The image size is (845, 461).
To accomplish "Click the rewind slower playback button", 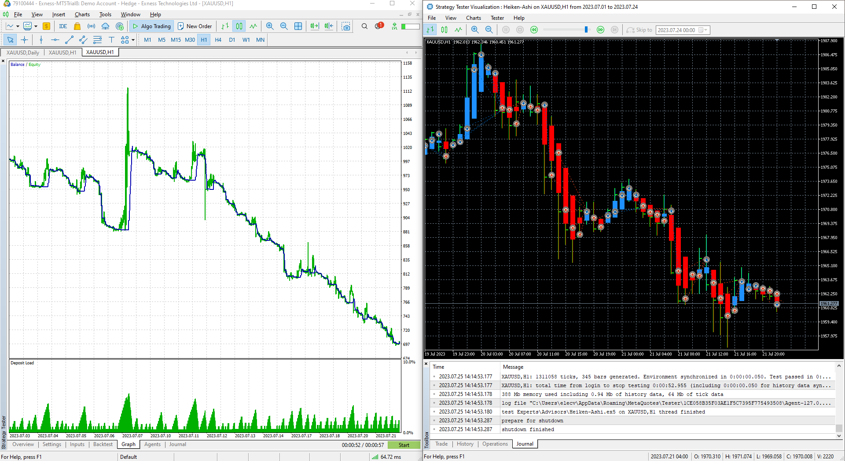I will [x=534, y=30].
